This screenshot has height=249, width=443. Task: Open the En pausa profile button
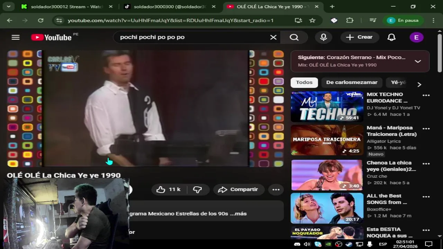point(403,20)
